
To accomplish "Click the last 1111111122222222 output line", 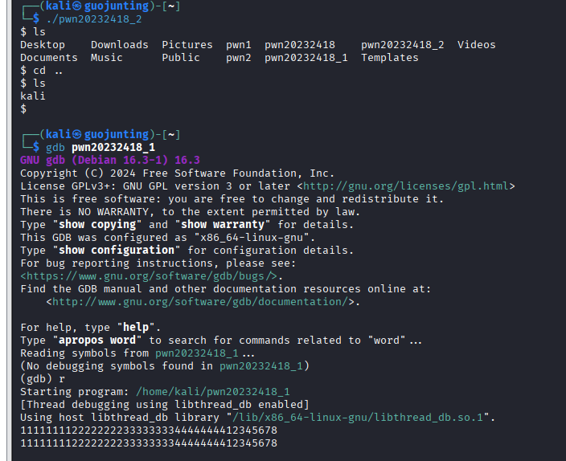I will point(149,443).
